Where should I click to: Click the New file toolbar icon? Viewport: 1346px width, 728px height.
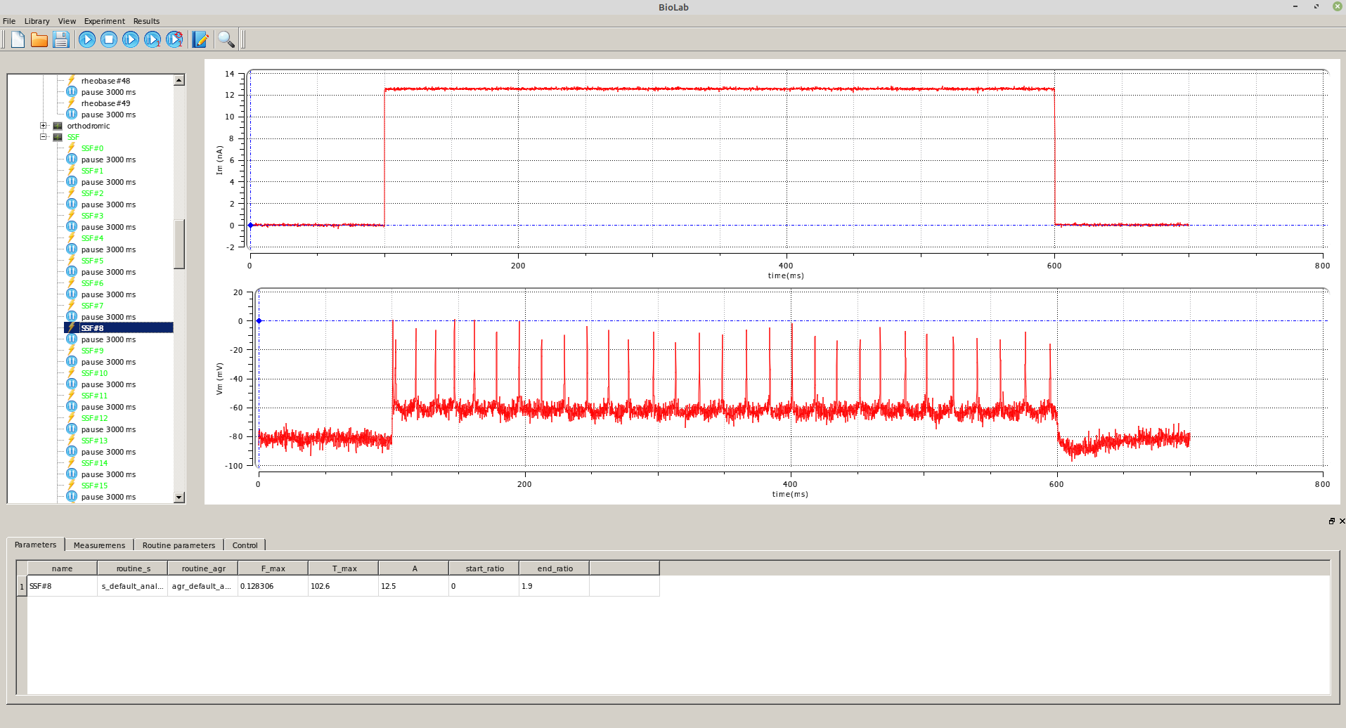click(18, 39)
